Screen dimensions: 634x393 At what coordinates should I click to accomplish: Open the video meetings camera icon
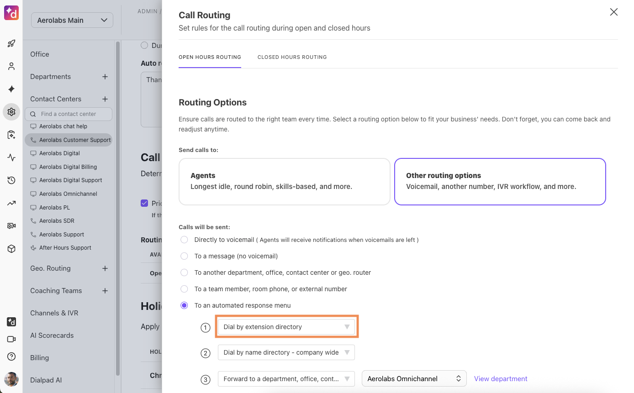[x=11, y=339]
